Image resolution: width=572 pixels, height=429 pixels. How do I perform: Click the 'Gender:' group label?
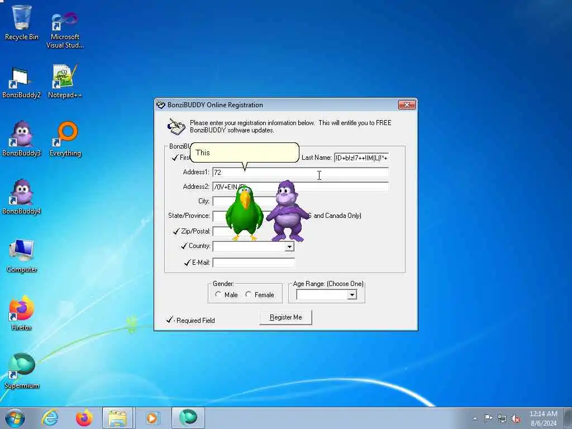click(223, 284)
